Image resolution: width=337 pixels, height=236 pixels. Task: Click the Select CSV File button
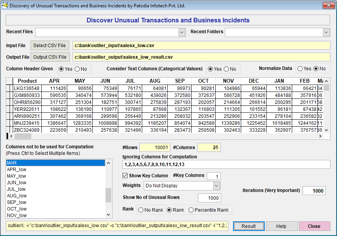[51, 46]
